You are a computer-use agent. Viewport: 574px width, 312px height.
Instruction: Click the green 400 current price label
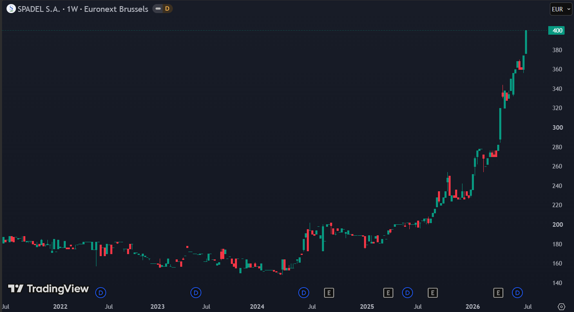point(556,30)
